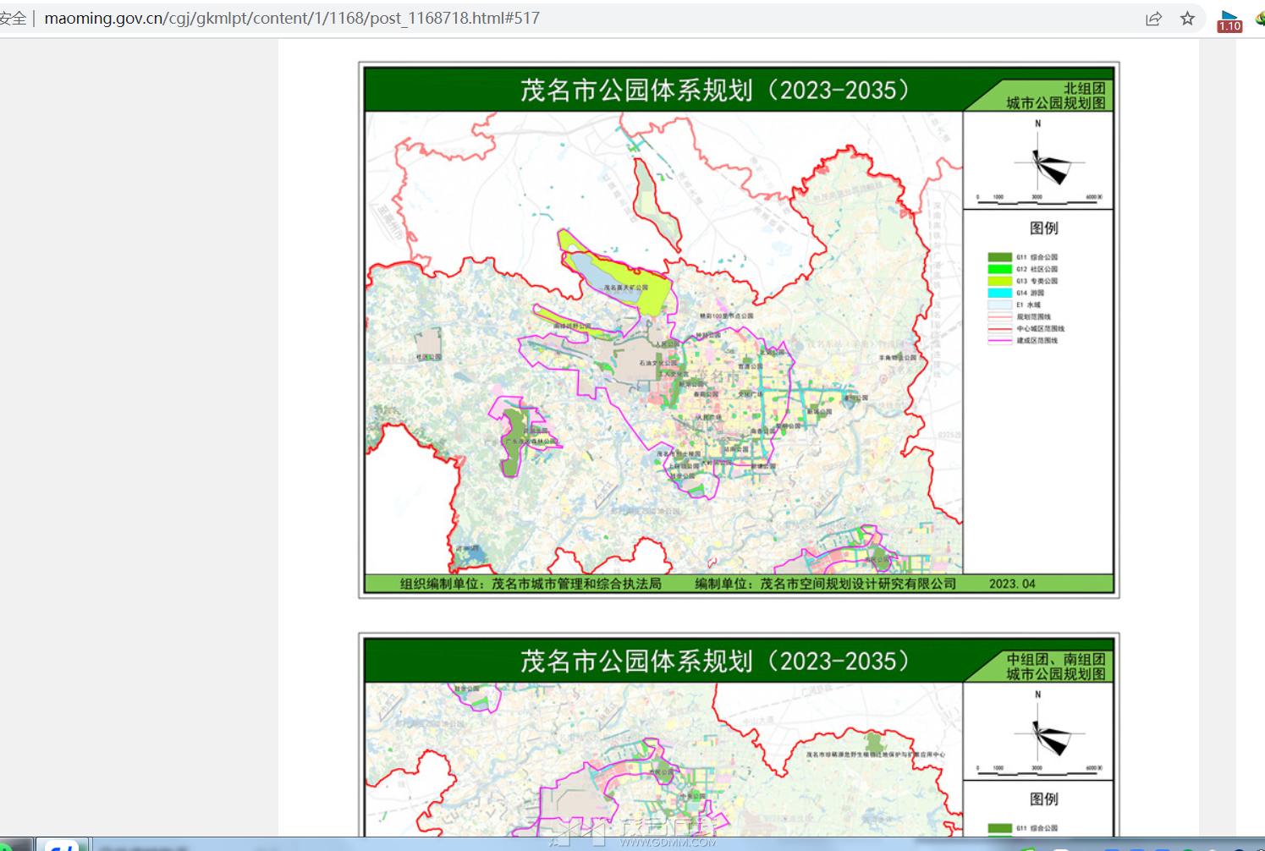
Task: Click the 茂名露天矿公园 label on the map
Action: 626,288
